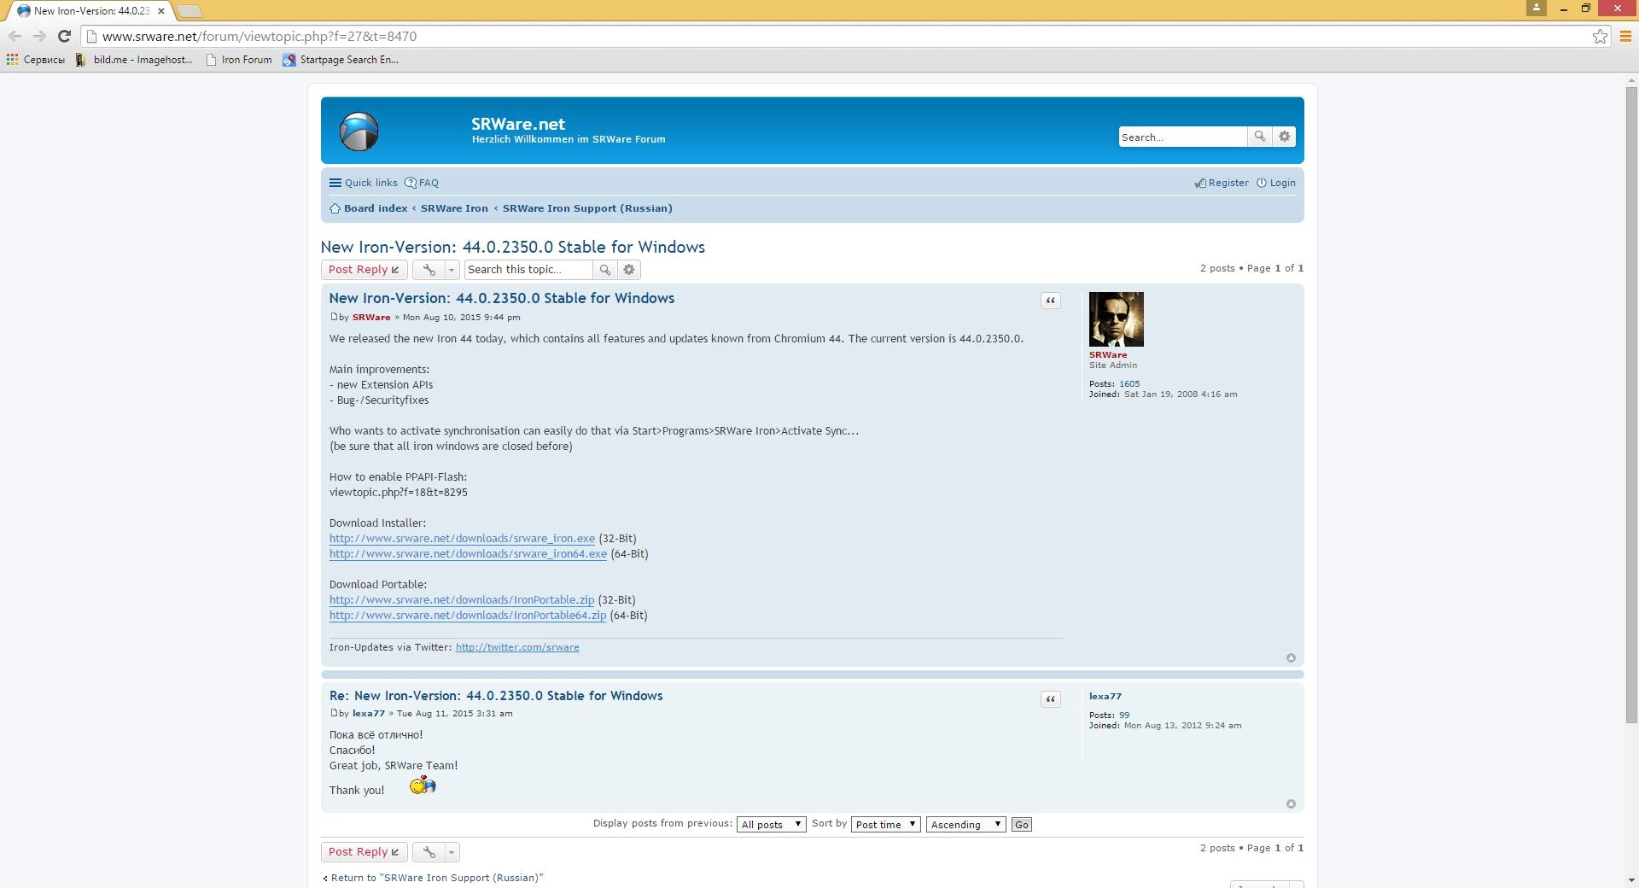The height and width of the screenshot is (888, 1639).
Task: Open the Ascending order dropdown
Action: coord(965,824)
